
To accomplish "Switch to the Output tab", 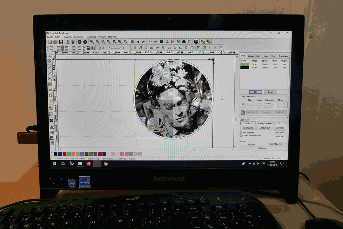I will point(251,56).
